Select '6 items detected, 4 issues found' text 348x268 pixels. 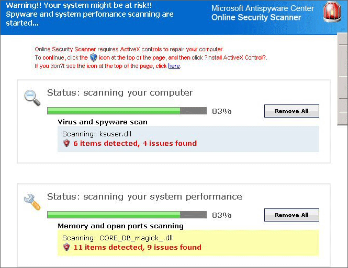135,143
